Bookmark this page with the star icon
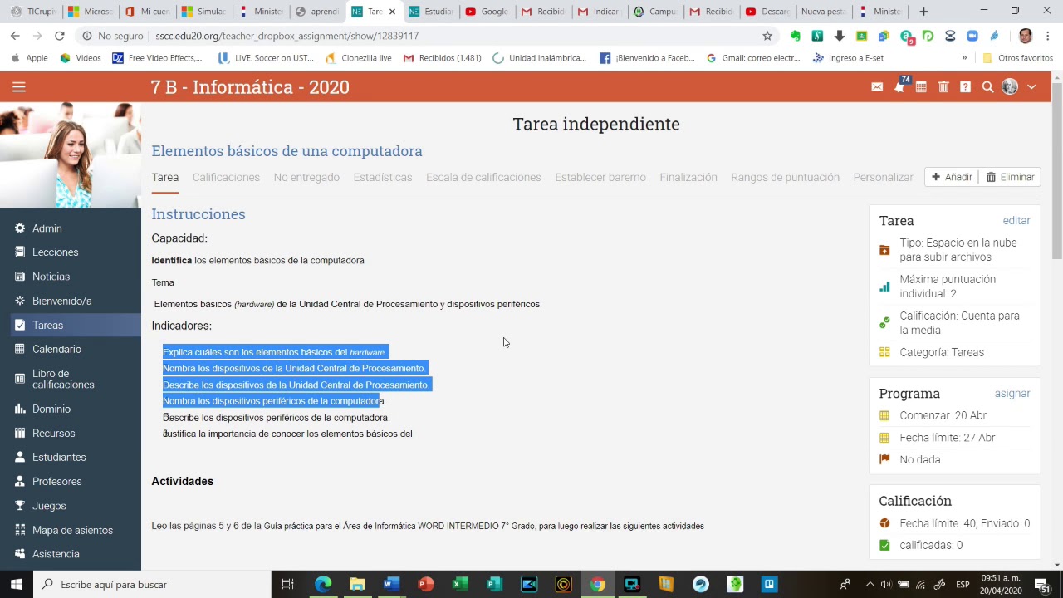The image size is (1063, 598). pyautogui.click(x=767, y=36)
